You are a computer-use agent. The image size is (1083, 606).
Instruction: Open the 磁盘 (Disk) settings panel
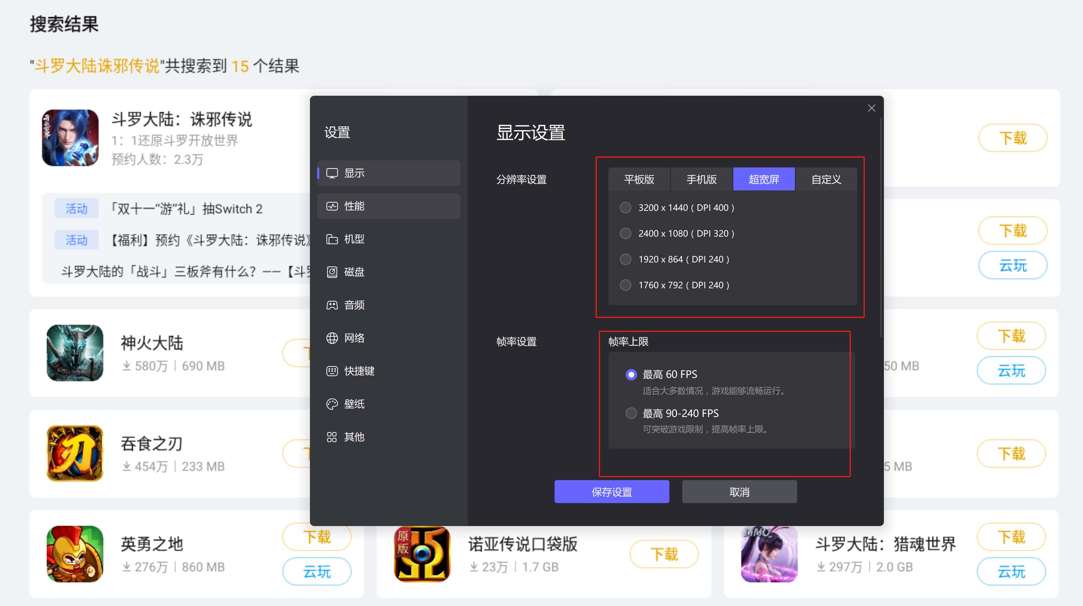[388, 272]
